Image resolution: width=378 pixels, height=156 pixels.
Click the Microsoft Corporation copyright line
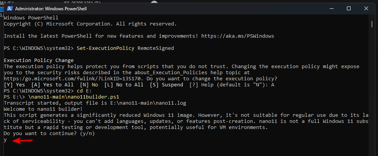(90, 24)
